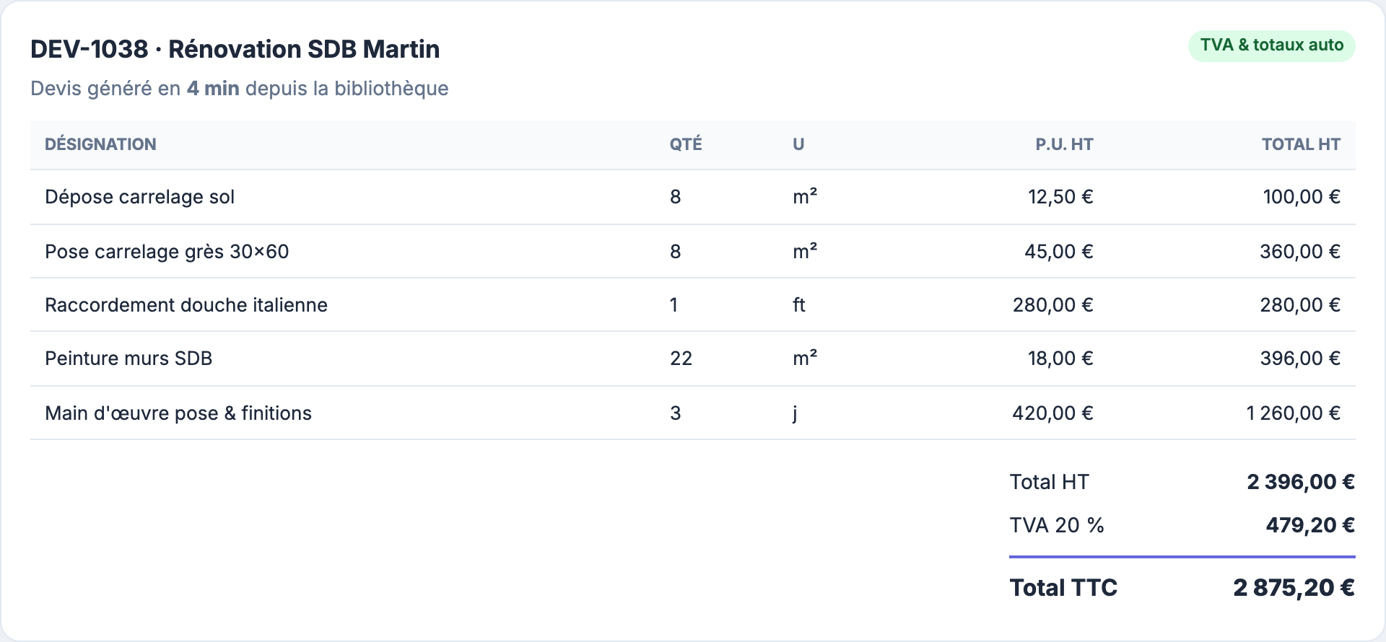The width and height of the screenshot is (1386, 642).
Task: Click the P.U. HT column header
Action: coord(1064,144)
